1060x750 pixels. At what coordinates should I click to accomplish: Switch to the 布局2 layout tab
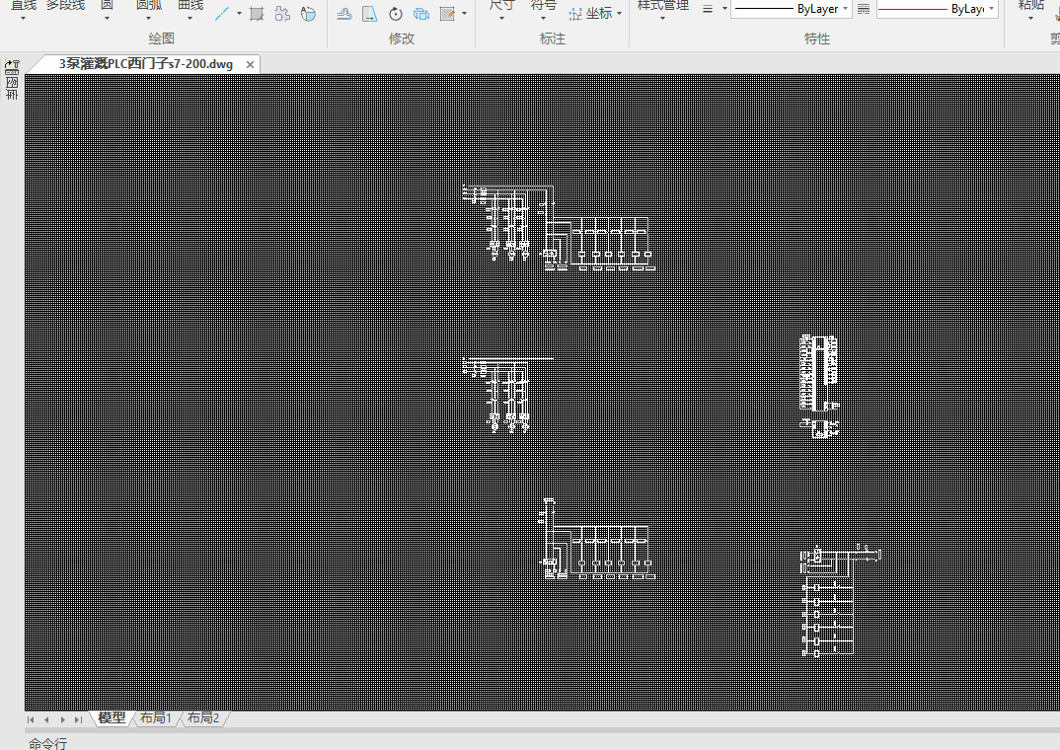tap(202, 718)
